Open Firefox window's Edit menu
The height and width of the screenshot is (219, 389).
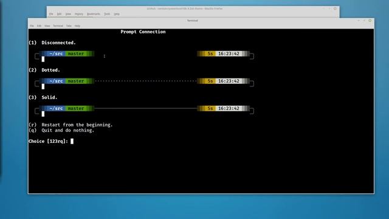59,14
